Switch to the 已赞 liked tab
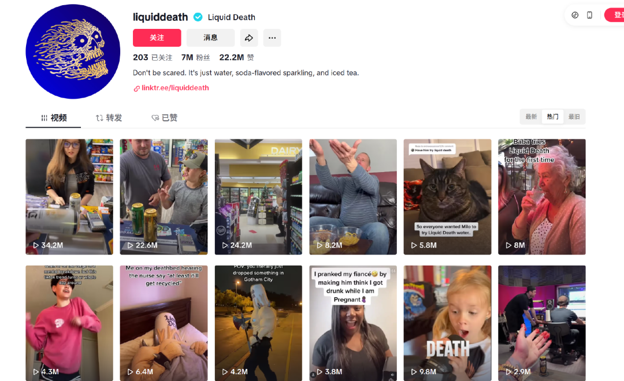The width and height of the screenshot is (624, 381). 164,118
